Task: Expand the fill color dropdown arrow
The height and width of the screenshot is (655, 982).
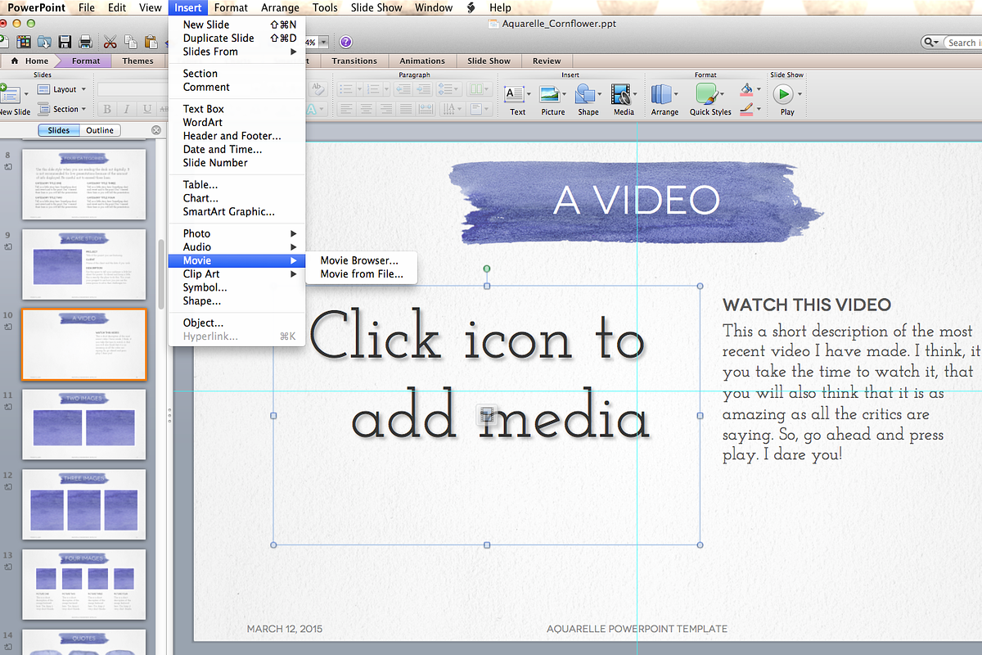Action: (x=759, y=89)
